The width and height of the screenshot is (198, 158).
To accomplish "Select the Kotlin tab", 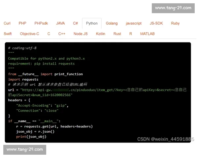I will [101, 34].
